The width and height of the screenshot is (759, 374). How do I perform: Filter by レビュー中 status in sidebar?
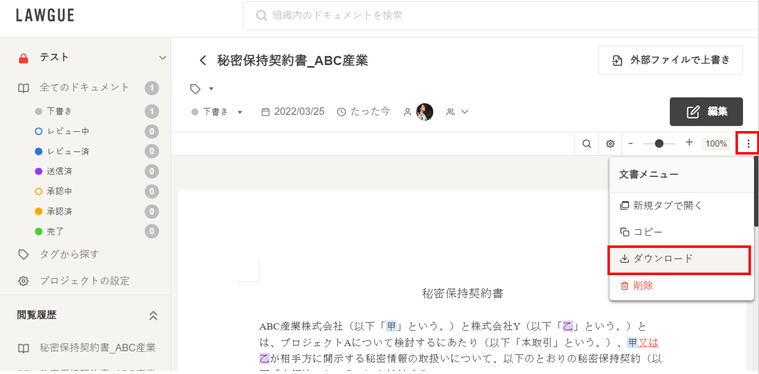(68, 132)
